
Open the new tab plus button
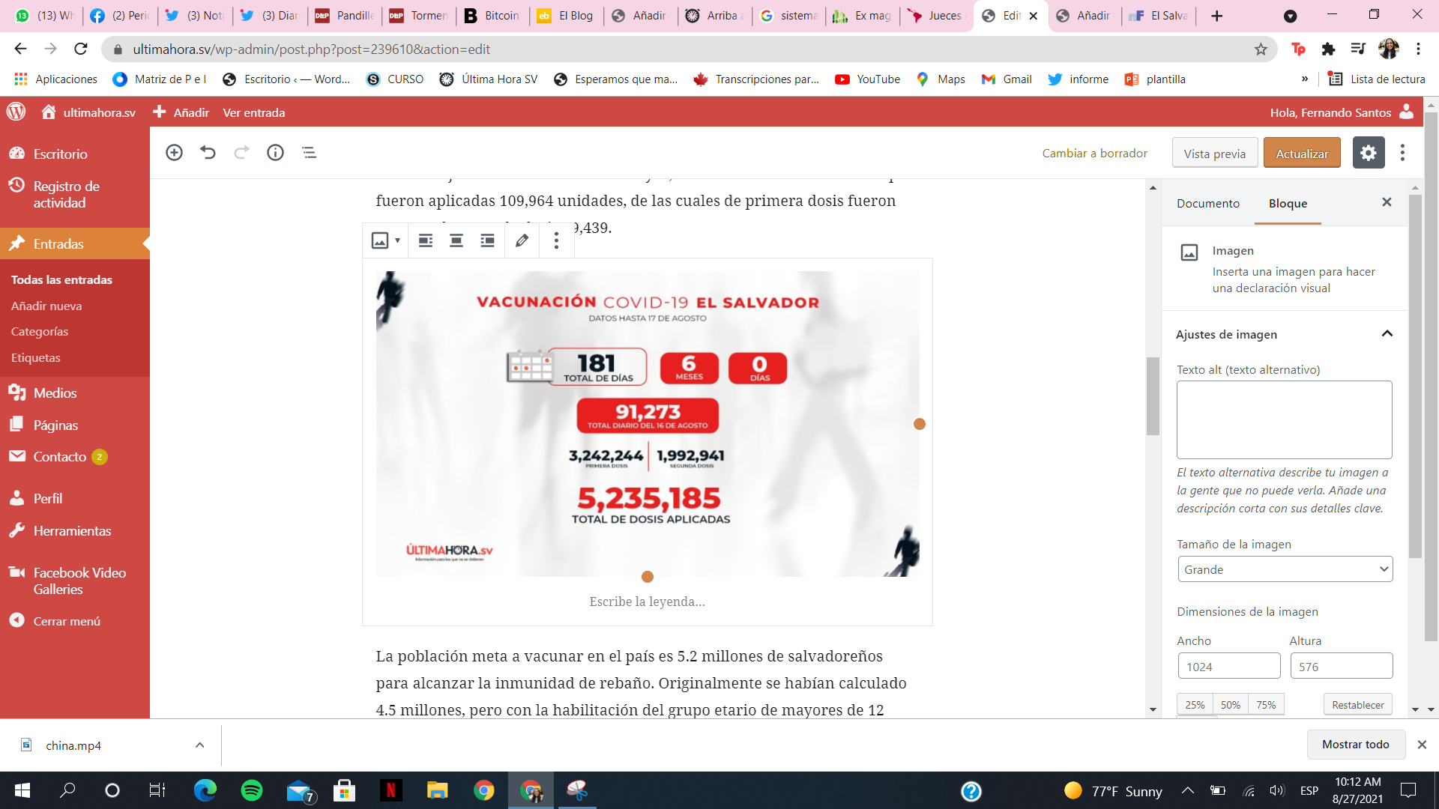pos(1217,16)
